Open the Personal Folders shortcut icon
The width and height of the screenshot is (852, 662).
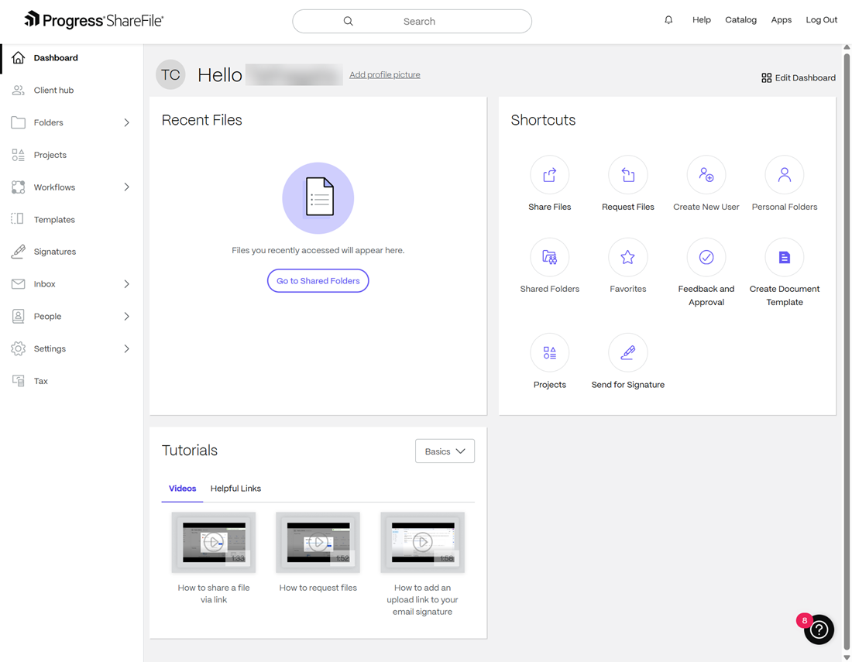coord(784,175)
